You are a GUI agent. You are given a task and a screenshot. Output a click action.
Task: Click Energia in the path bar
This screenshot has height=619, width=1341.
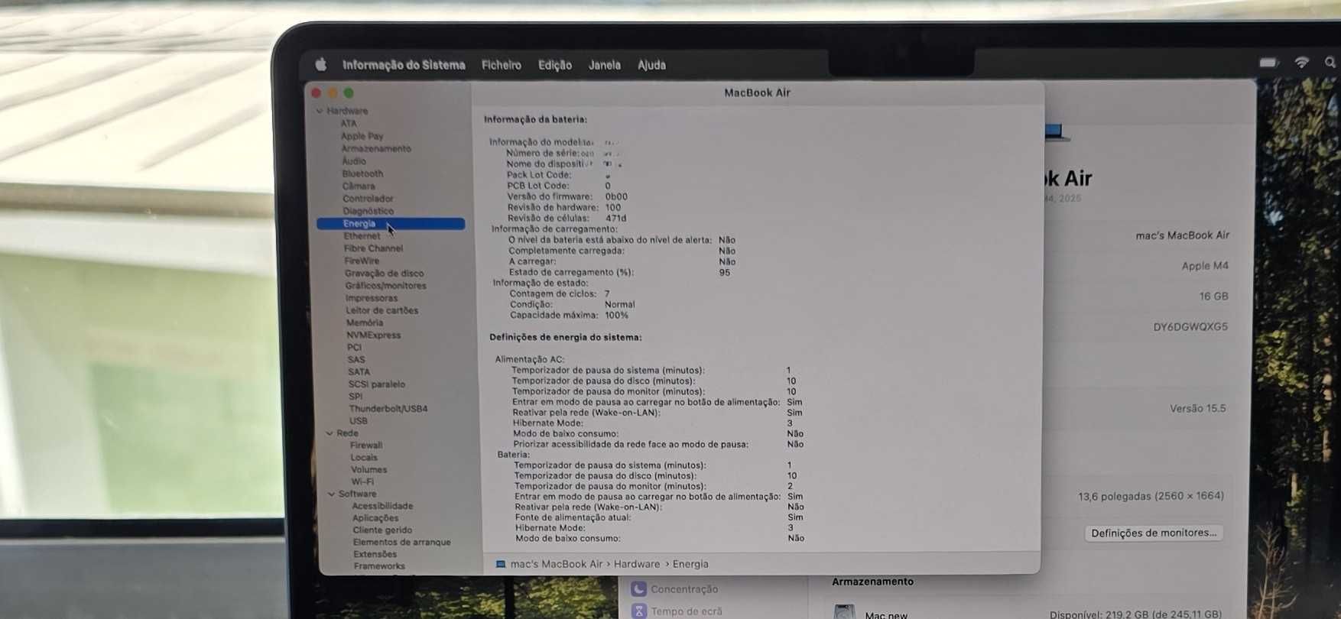click(x=690, y=564)
